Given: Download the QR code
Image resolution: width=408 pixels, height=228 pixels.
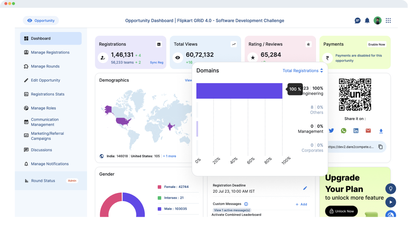Looking at the screenshot, I should pos(381,131).
